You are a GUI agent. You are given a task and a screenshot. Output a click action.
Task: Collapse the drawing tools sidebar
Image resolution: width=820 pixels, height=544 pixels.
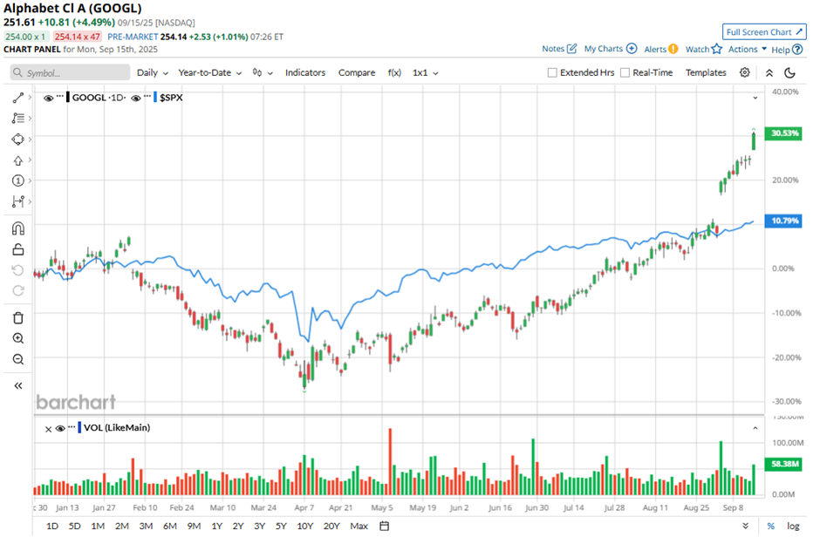click(17, 385)
